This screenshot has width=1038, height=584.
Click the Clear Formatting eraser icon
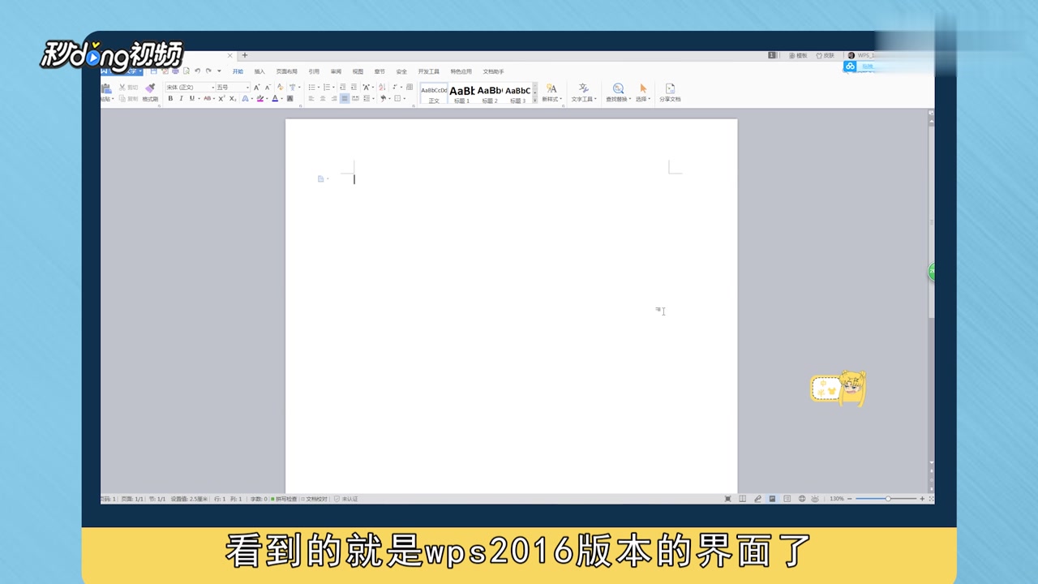click(x=281, y=87)
